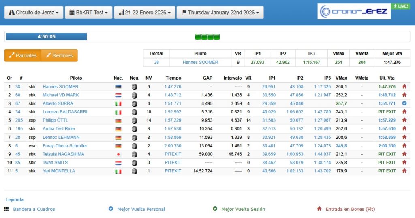
Task: Expand the BbKRT Test dropdown
Action: tap(88, 13)
